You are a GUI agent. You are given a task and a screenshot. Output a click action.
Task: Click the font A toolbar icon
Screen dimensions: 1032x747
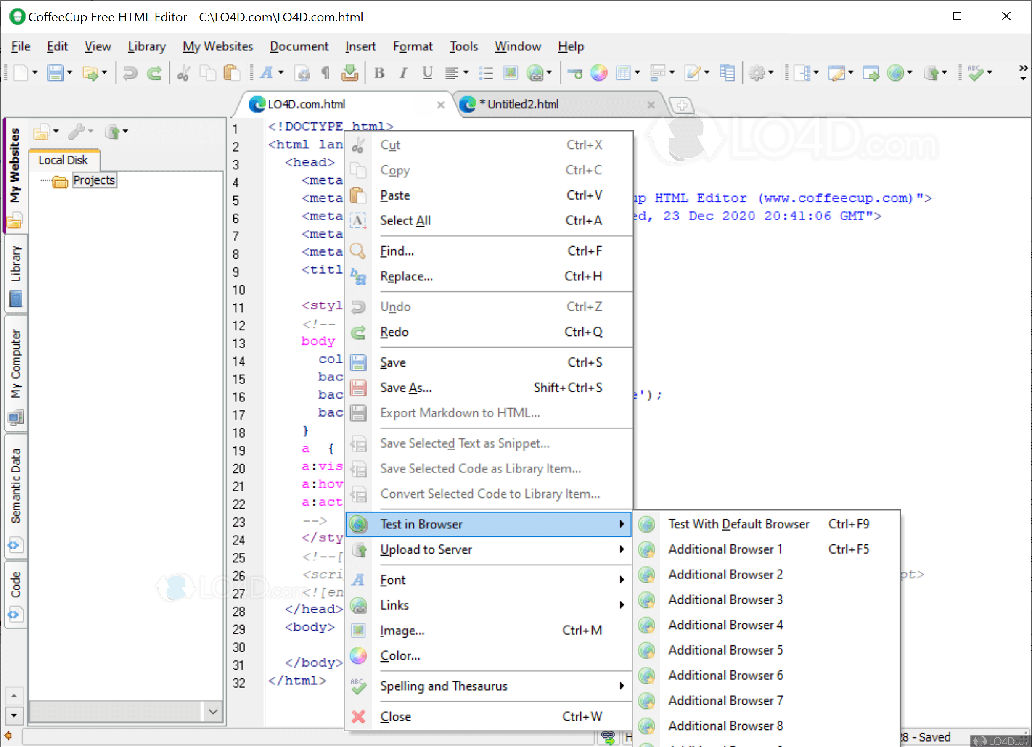pos(267,73)
